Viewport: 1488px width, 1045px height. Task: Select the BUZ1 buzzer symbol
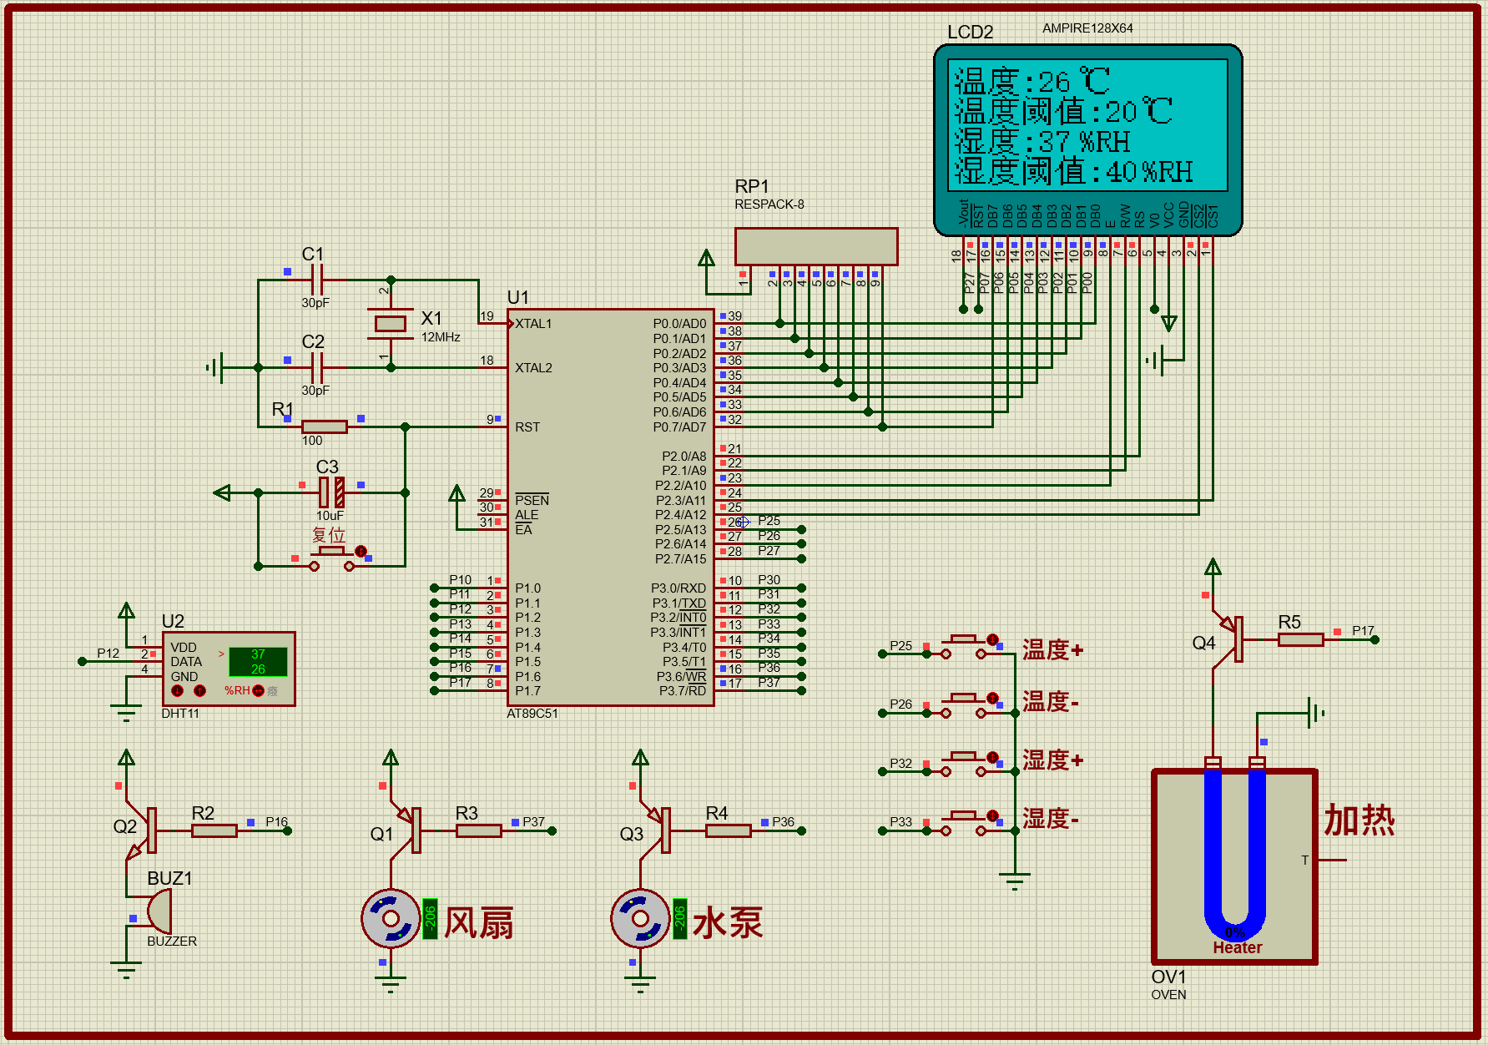coord(159,910)
